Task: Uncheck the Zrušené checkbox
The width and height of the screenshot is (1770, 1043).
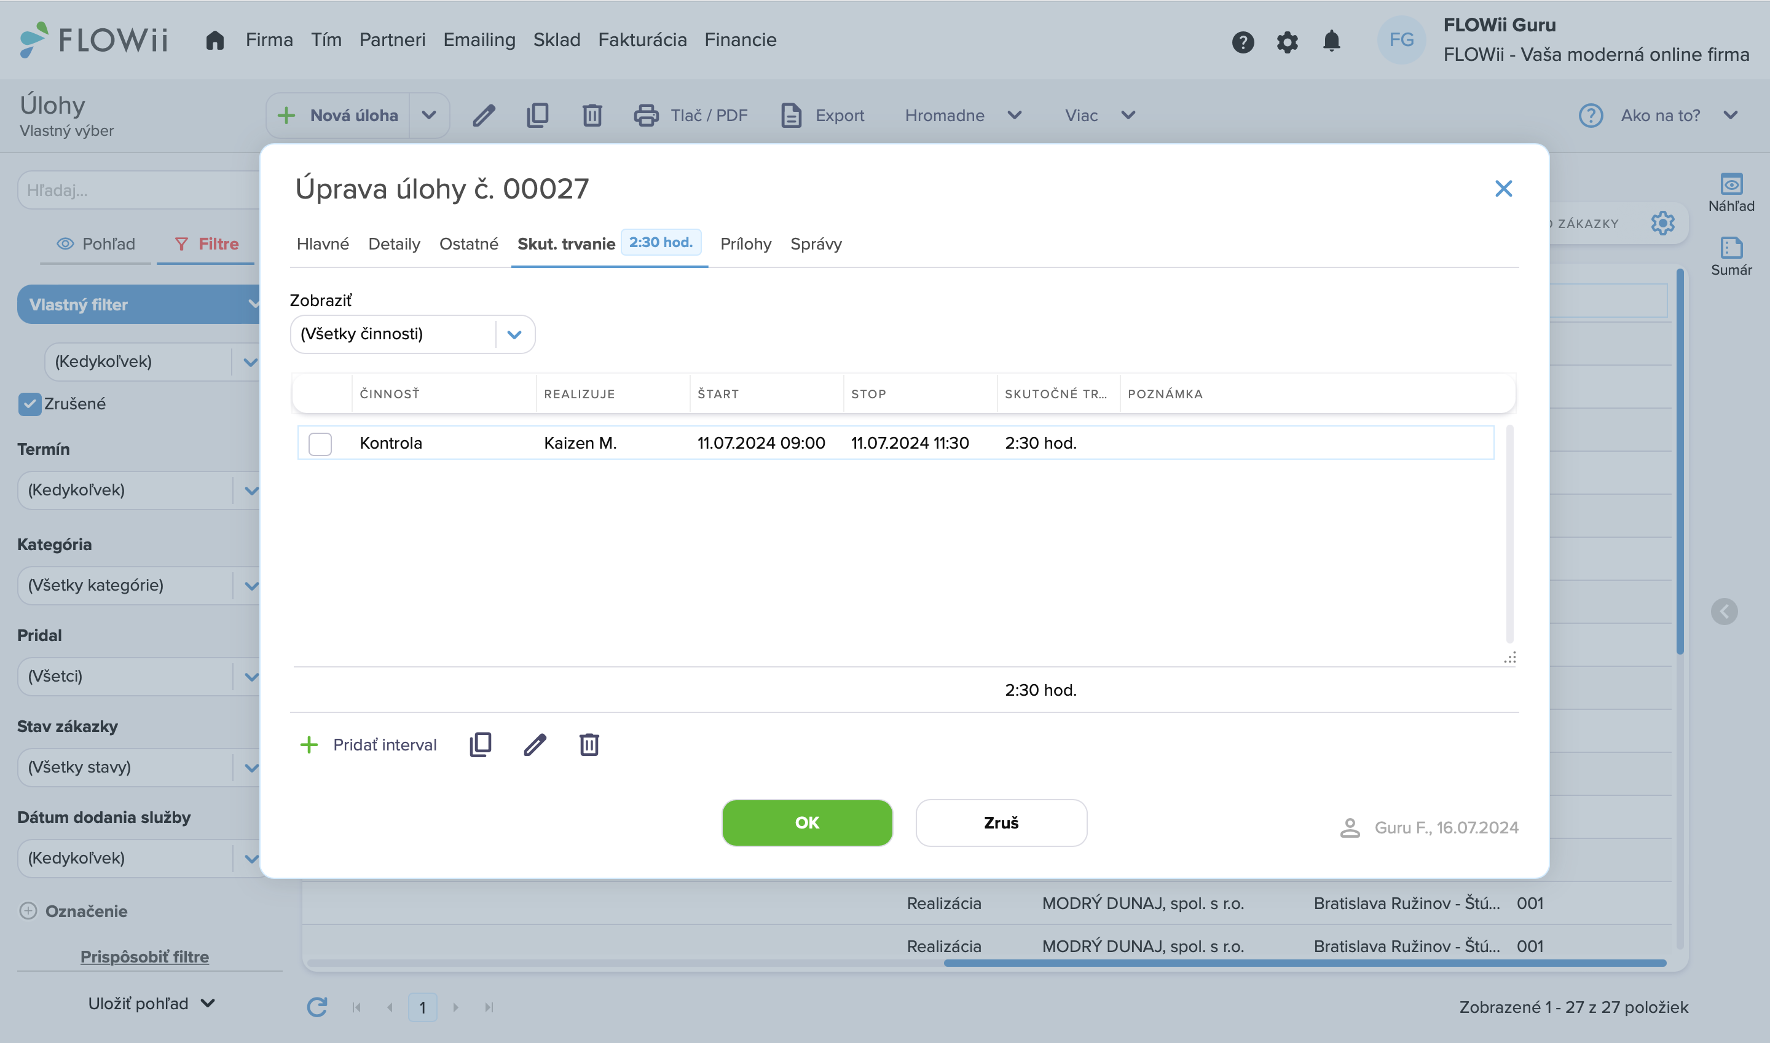Action: 29,404
